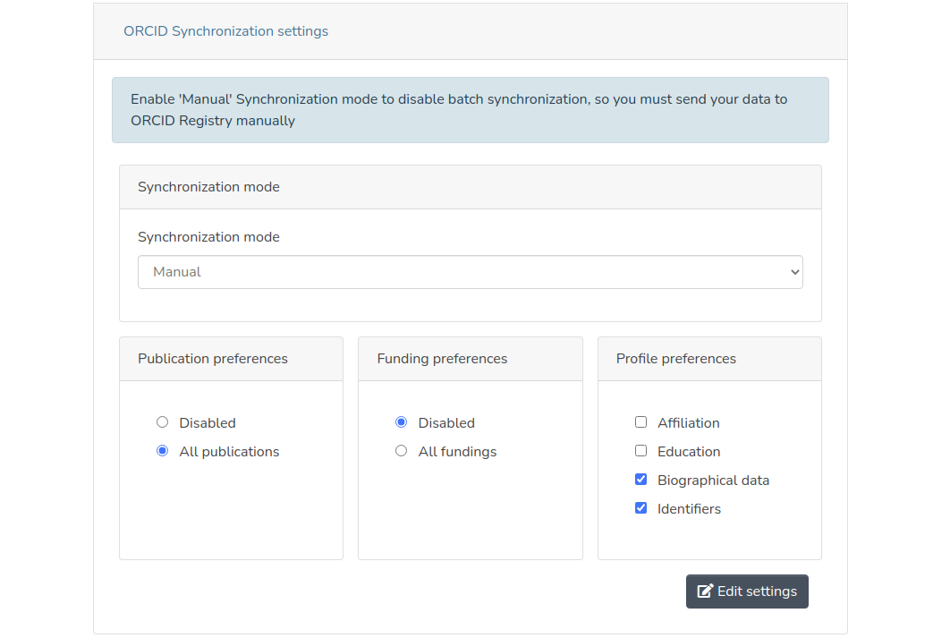This screenshot has width=933, height=638.
Task: Click the arrow on the Manual select box
Action: [794, 272]
